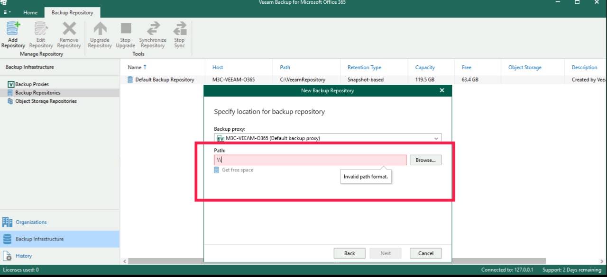Click the Snapshot-based retention cell

(366, 80)
